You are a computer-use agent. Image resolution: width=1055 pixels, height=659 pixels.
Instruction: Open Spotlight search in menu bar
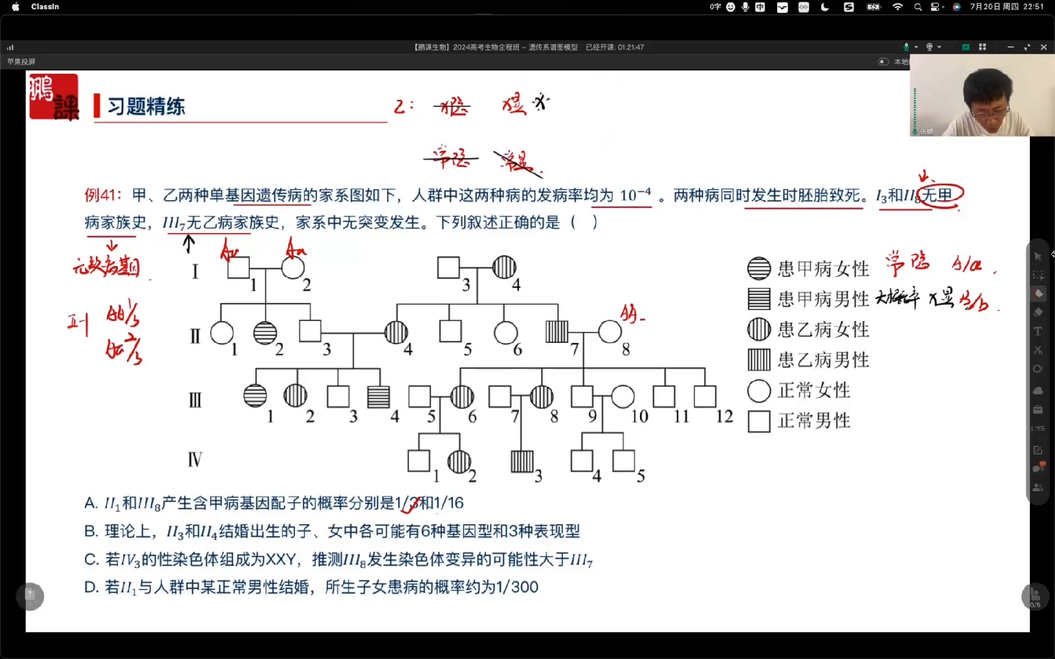(x=918, y=7)
